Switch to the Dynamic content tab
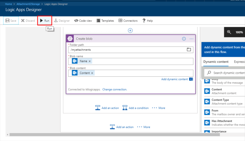The height and width of the screenshot is (141, 245). pyautogui.click(x=216, y=62)
